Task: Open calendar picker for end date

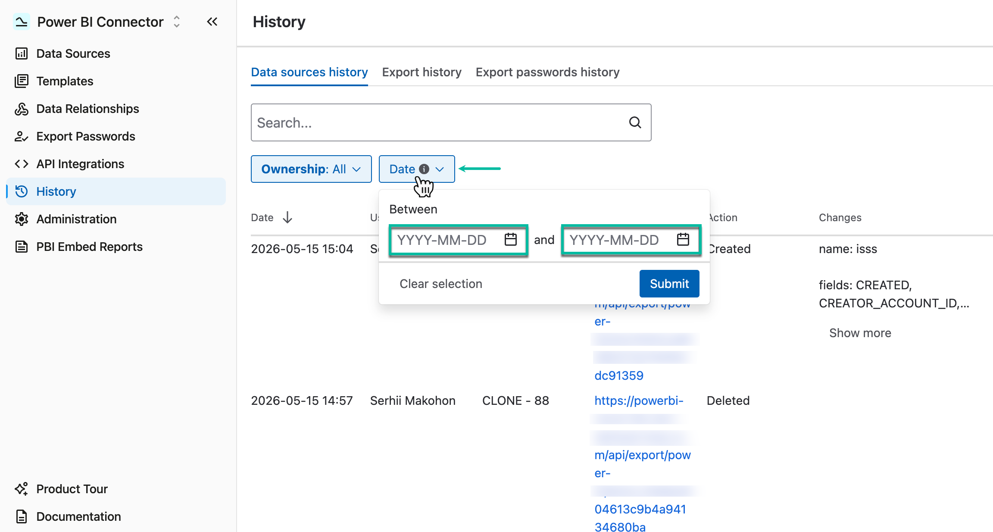Action: pos(683,239)
